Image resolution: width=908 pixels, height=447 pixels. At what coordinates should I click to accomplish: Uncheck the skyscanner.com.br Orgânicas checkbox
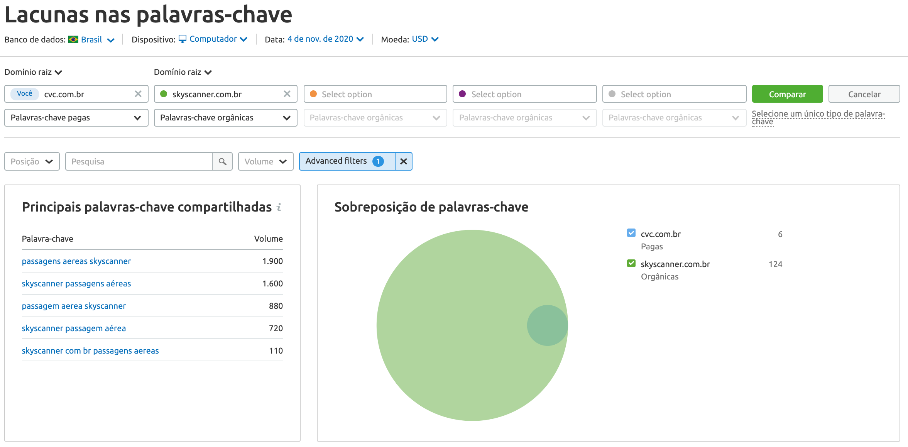click(x=631, y=263)
